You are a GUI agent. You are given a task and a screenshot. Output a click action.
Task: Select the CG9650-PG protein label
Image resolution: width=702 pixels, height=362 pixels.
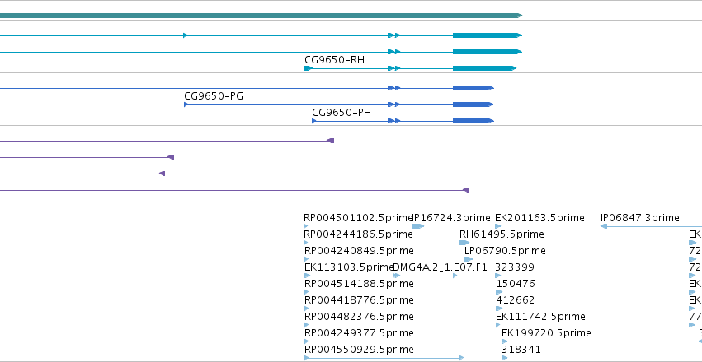point(214,96)
